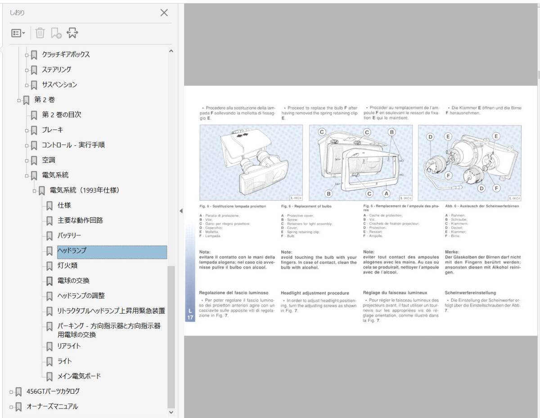Jump to the ヘッドランプの調整 bookmark
Viewport: 540px width, 418px height.
(81, 296)
